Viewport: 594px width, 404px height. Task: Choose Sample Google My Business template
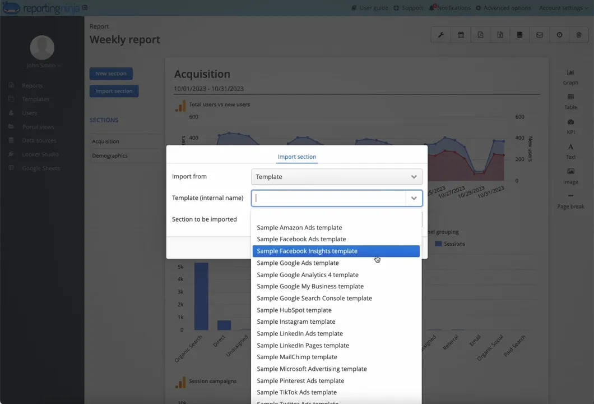336,286
